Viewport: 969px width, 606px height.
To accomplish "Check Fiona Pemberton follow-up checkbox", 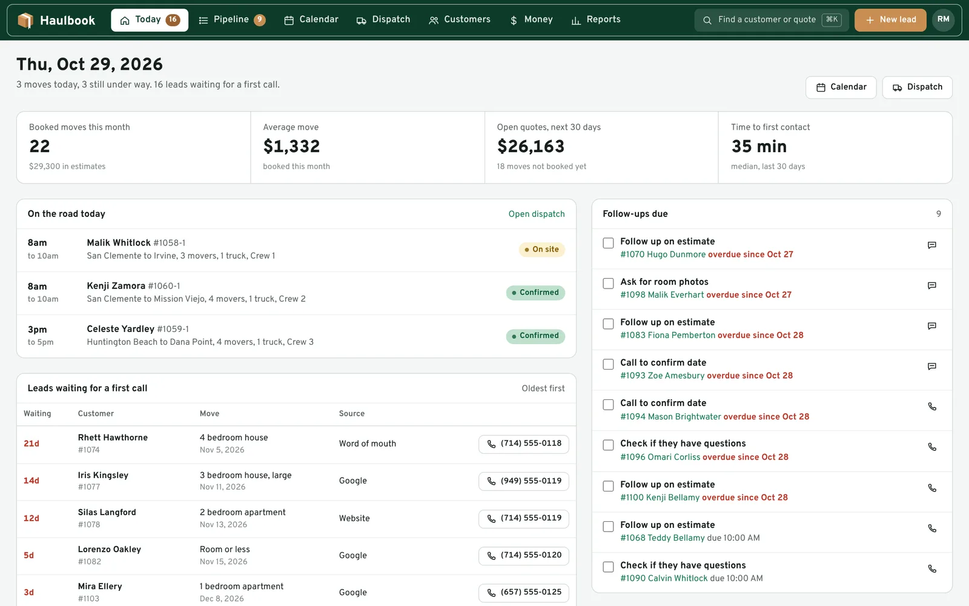I will 608,324.
